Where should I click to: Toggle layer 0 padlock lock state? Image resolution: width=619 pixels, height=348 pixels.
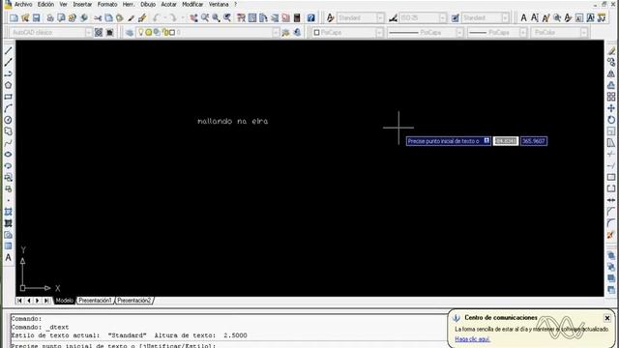click(x=165, y=32)
